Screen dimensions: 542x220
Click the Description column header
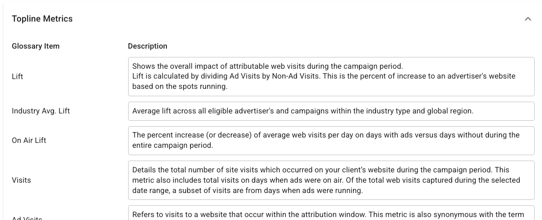point(147,46)
